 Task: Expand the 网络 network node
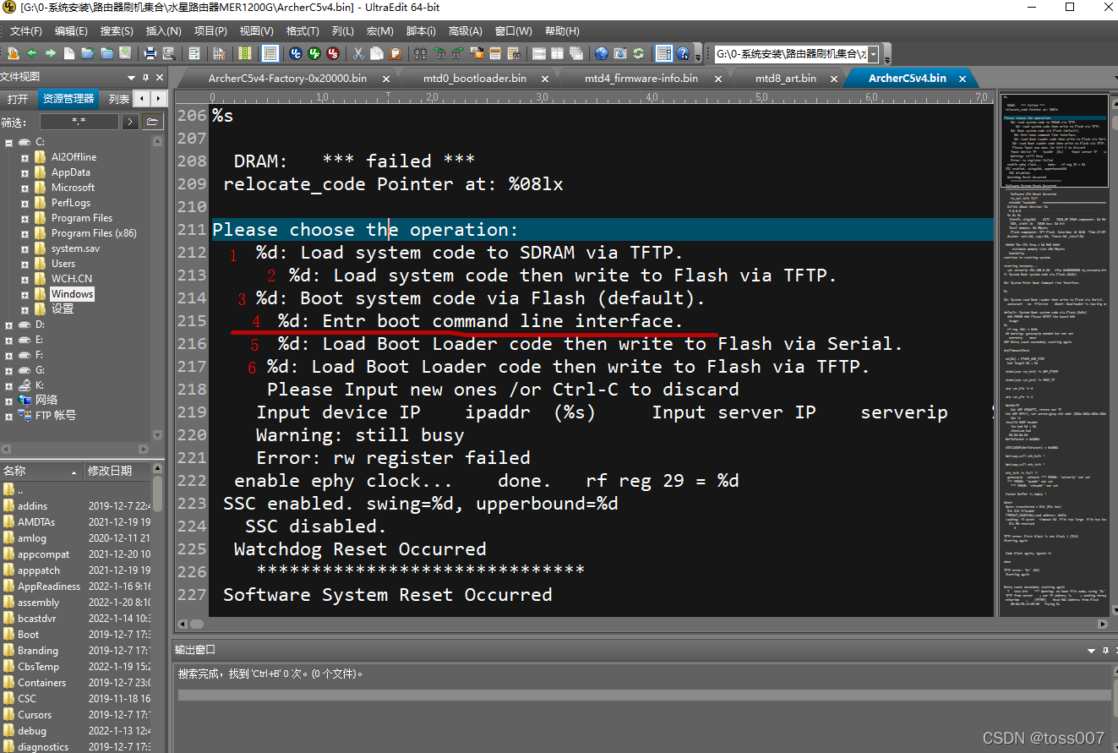(x=8, y=401)
